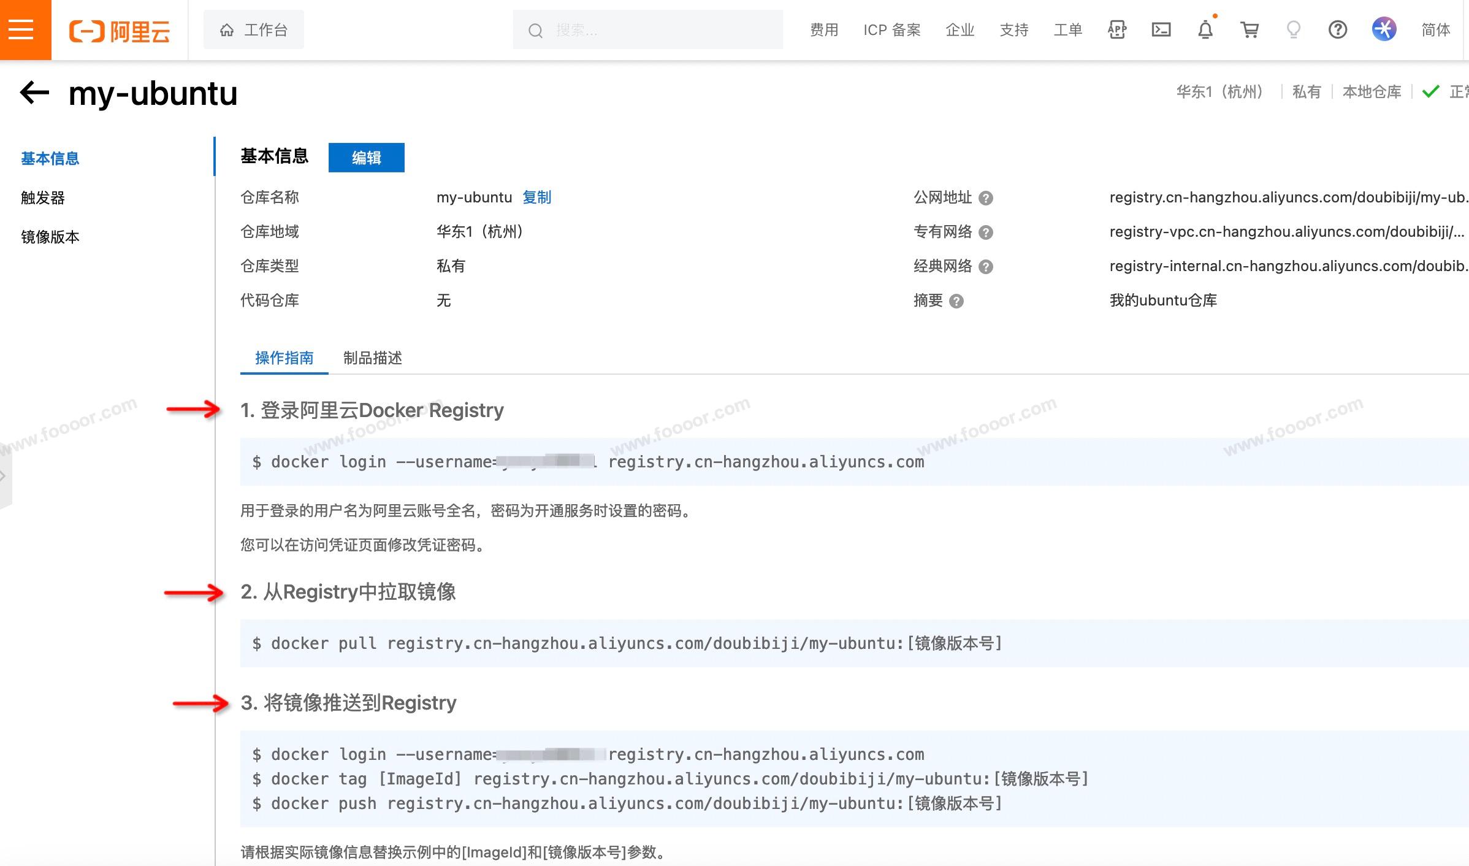Select 触发器 in the left sidebar
Screen dimensions: 1469x866
pos(43,198)
